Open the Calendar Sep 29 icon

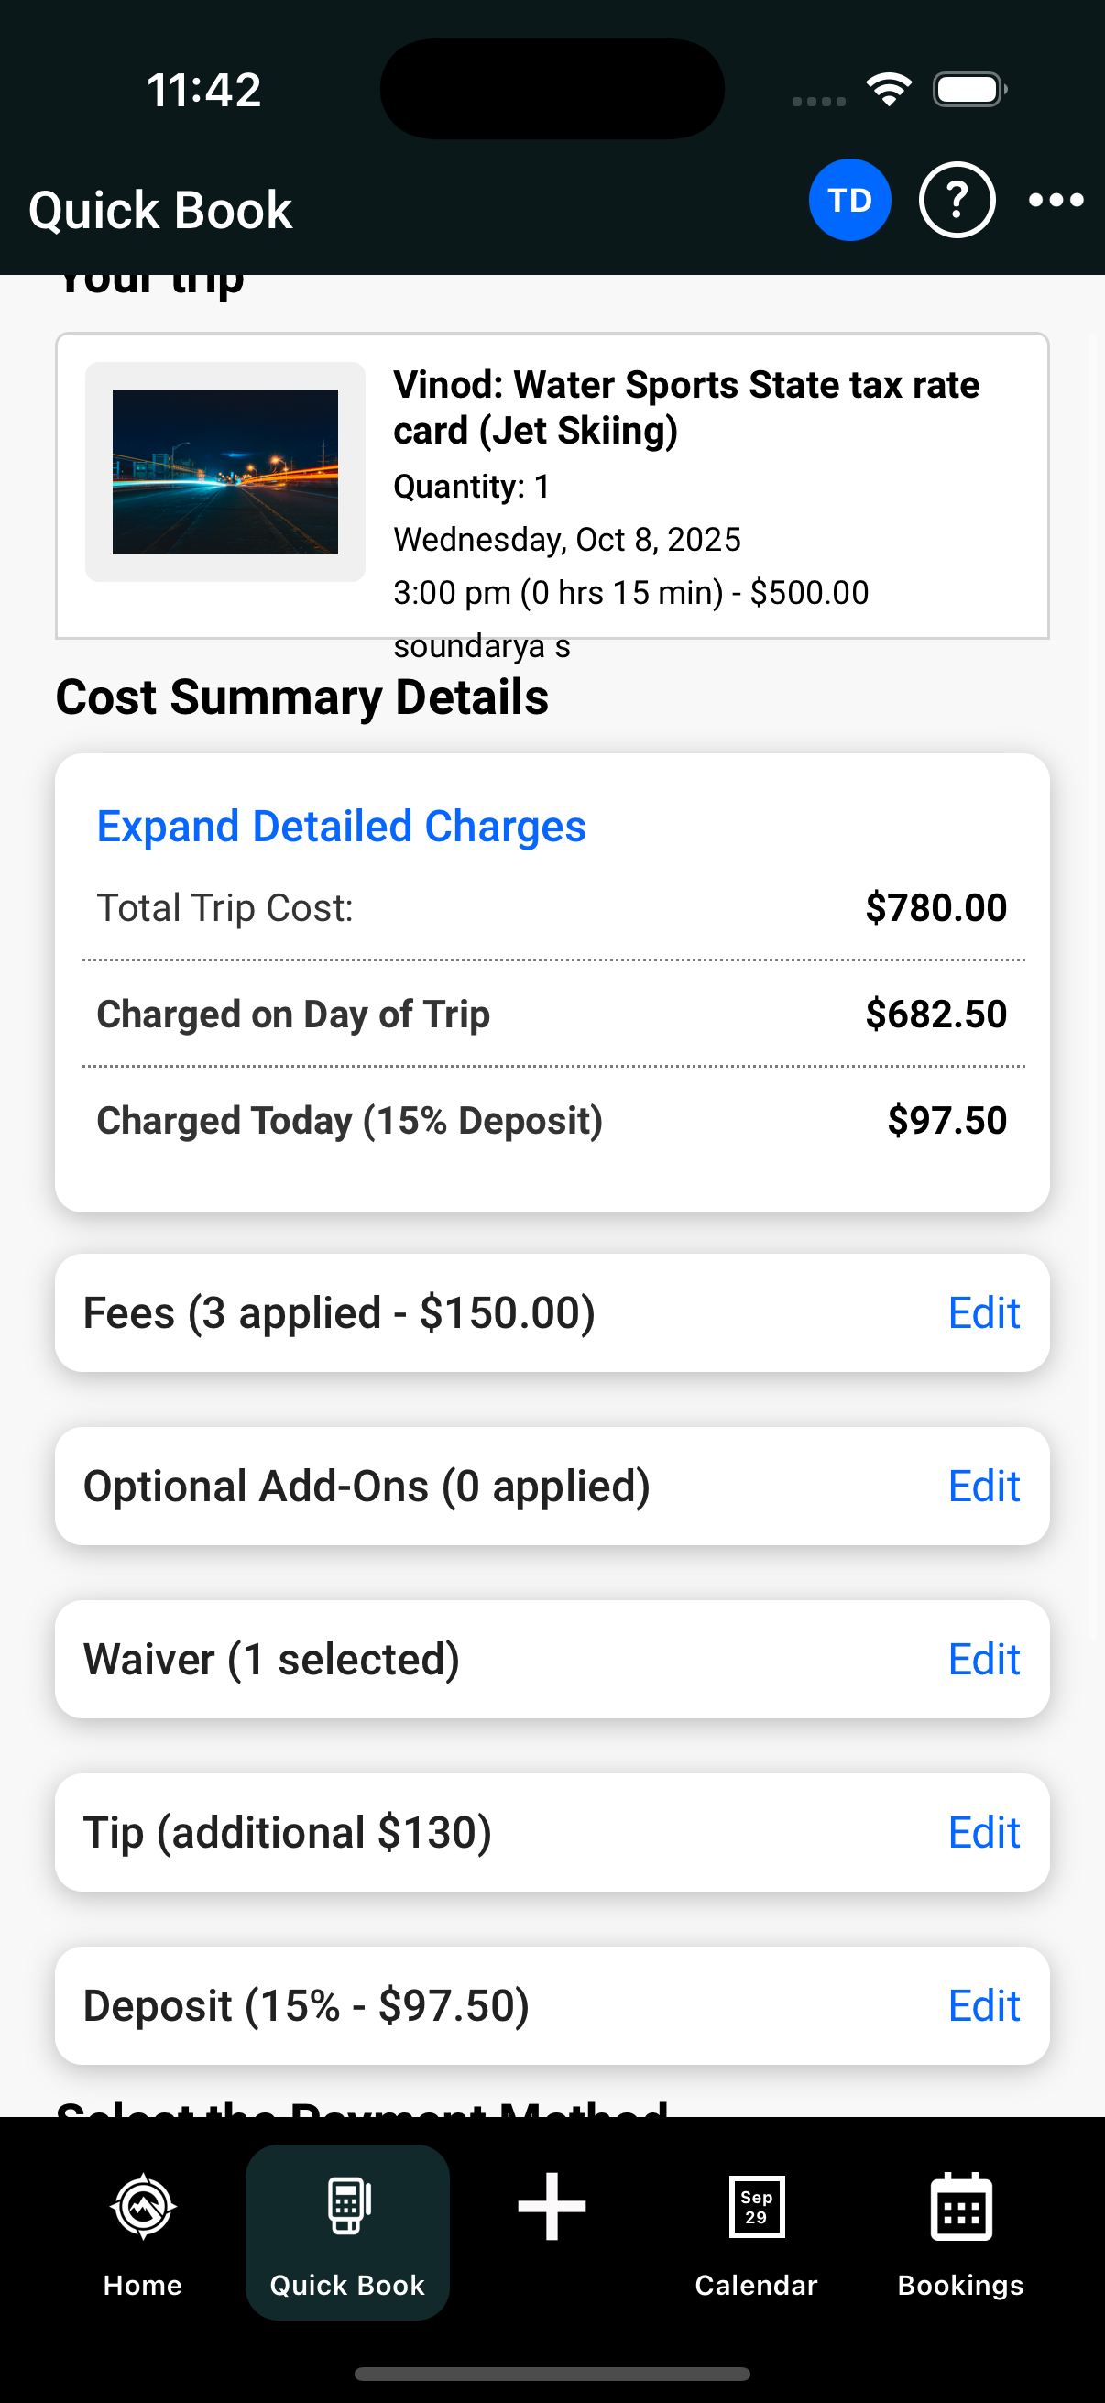pyautogui.click(x=756, y=2206)
